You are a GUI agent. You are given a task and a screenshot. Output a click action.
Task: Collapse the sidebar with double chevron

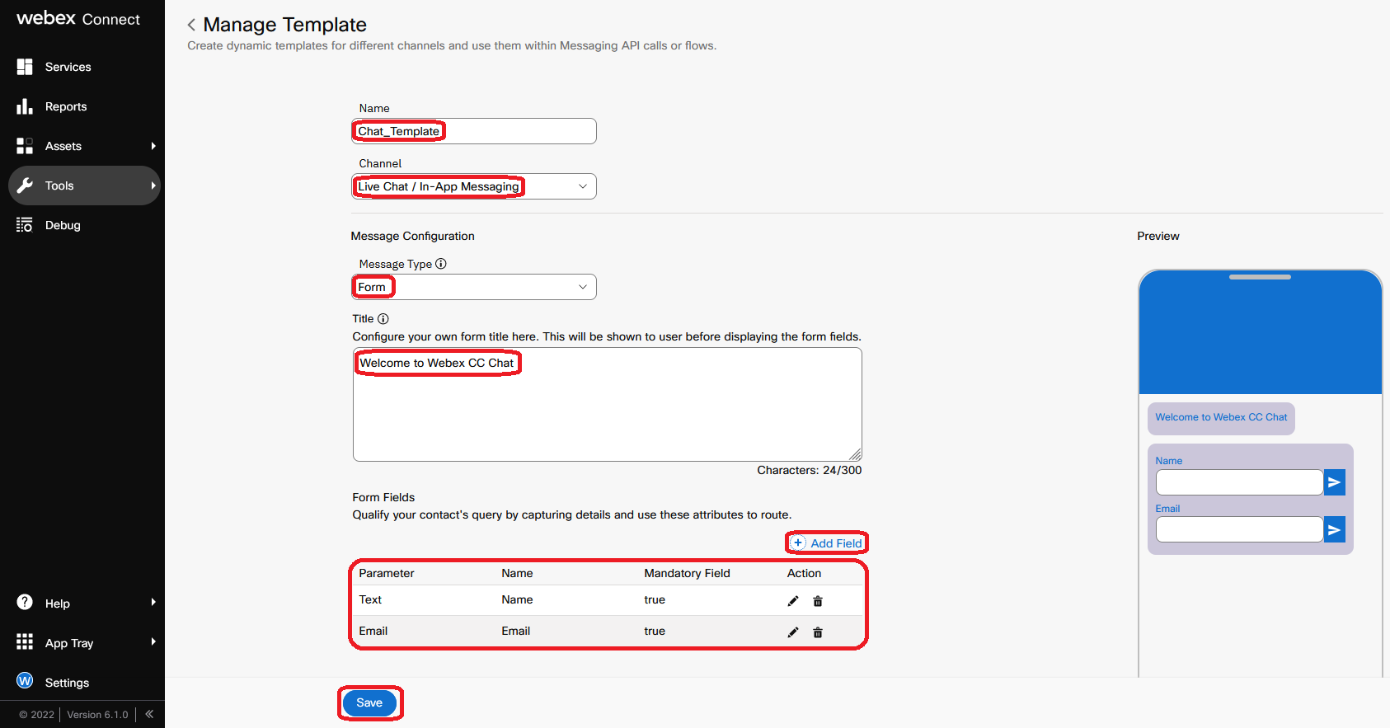point(149,714)
